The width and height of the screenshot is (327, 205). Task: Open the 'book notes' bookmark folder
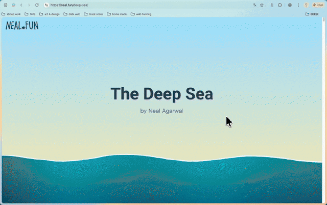[94, 14]
